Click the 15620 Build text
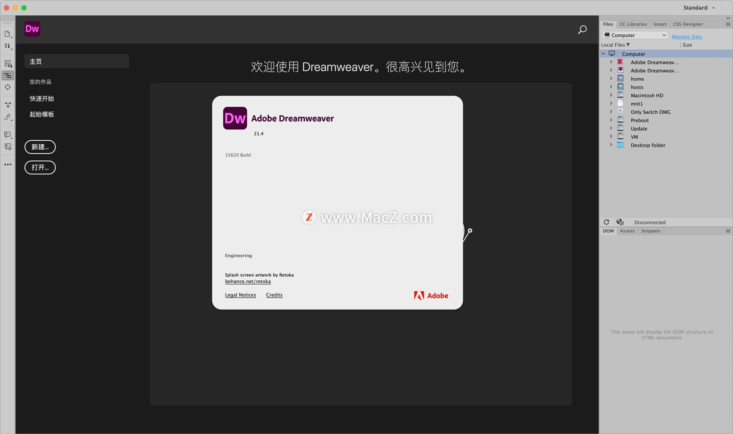Viewport: 733px width, 434px height. [x=238, y=155]
